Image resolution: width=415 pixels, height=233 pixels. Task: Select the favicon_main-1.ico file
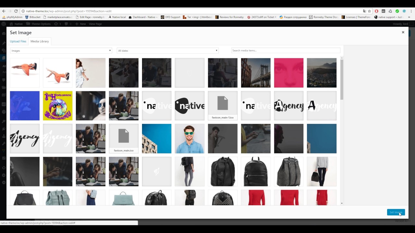pyautogui.click(x=223, y=105)
